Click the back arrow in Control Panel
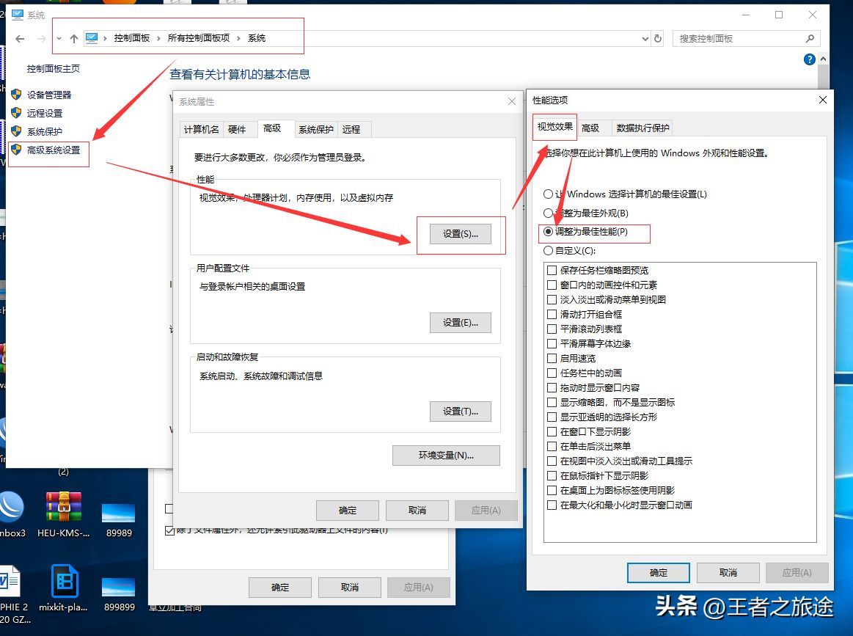Viewport: 853px width, 636px height. [x=20, y=39]
